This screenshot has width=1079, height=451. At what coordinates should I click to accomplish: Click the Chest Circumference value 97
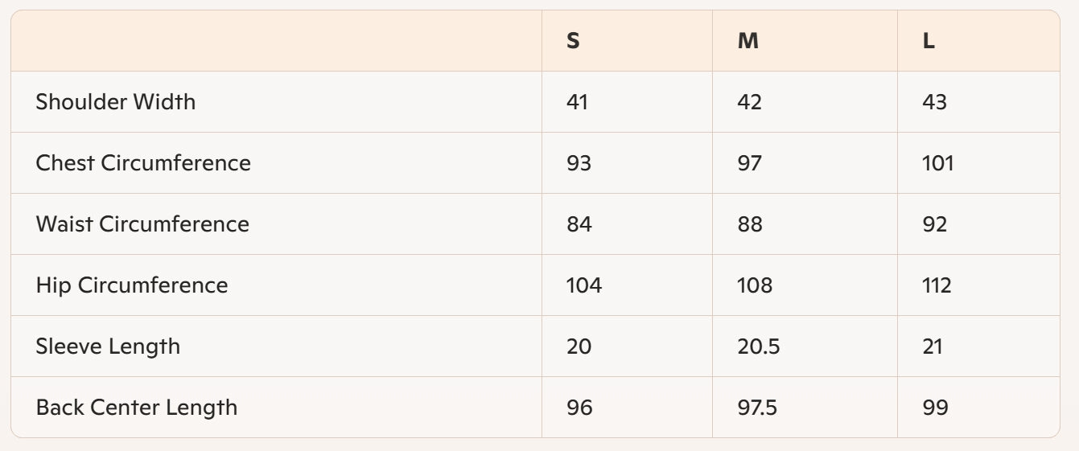[x=750, y=163]
